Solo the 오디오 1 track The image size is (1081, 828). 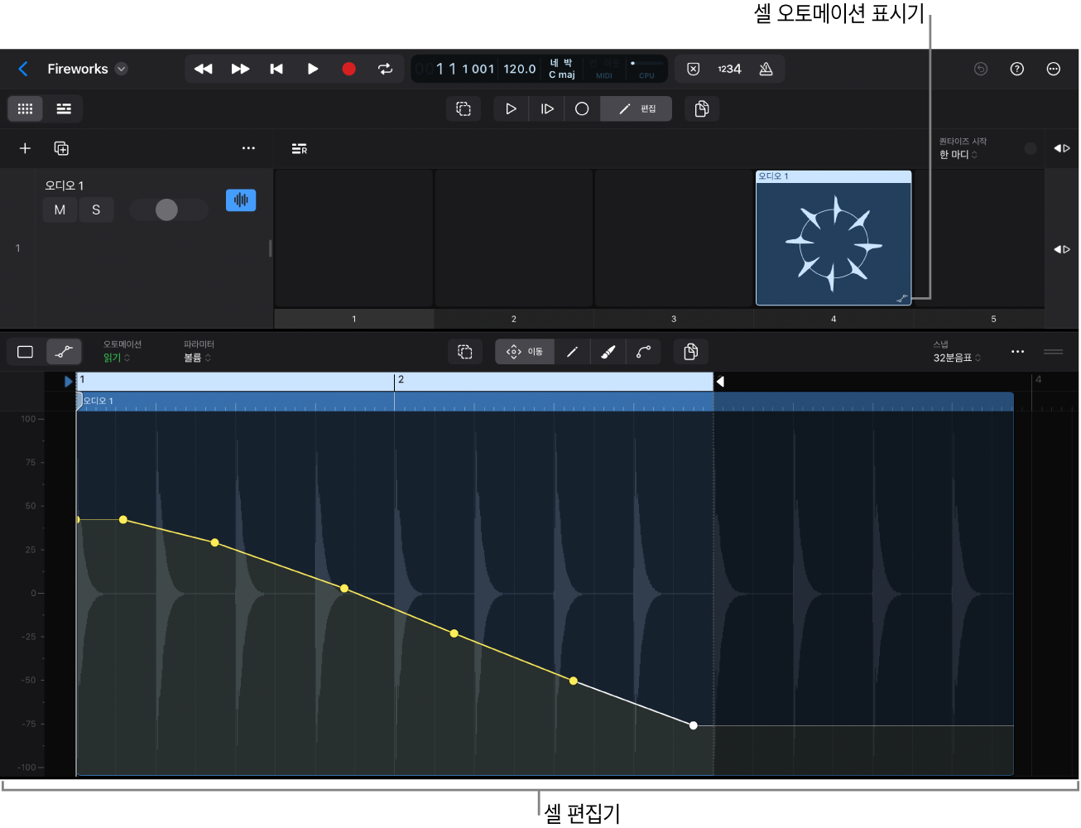click(96, 209)
